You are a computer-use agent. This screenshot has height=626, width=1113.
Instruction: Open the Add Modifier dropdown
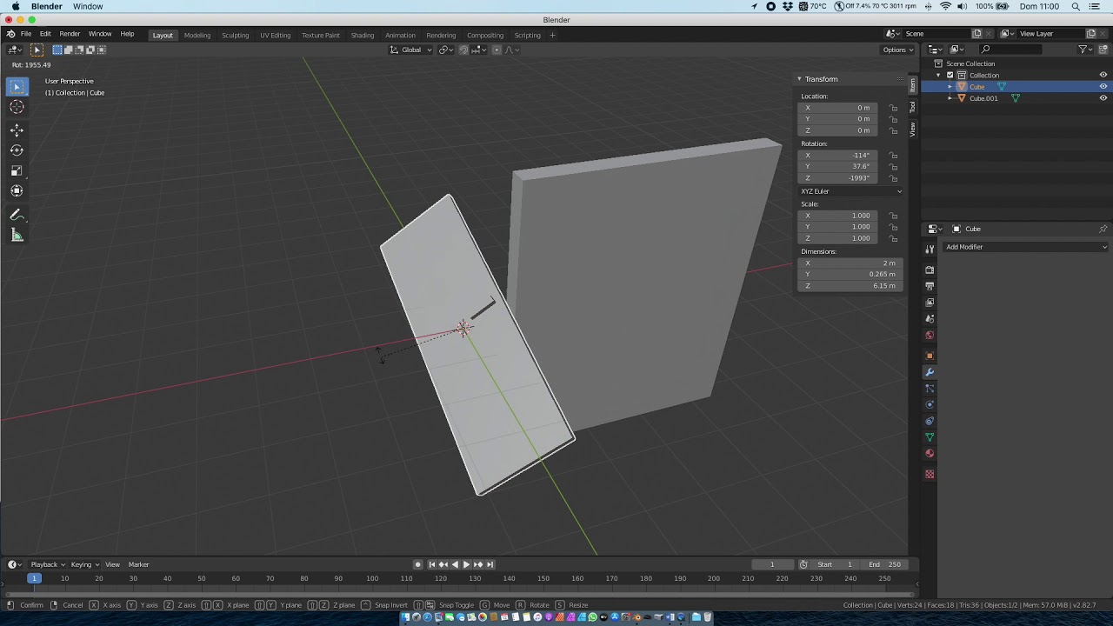[x=1026, y=247]
